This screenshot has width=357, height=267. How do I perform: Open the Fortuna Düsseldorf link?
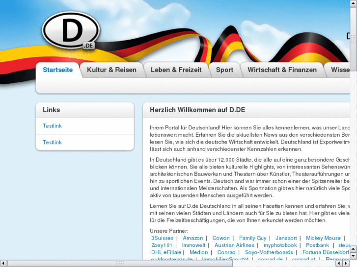point(325,252)
